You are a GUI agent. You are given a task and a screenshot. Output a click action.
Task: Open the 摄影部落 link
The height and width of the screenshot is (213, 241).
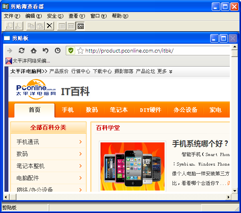point(124,71)
